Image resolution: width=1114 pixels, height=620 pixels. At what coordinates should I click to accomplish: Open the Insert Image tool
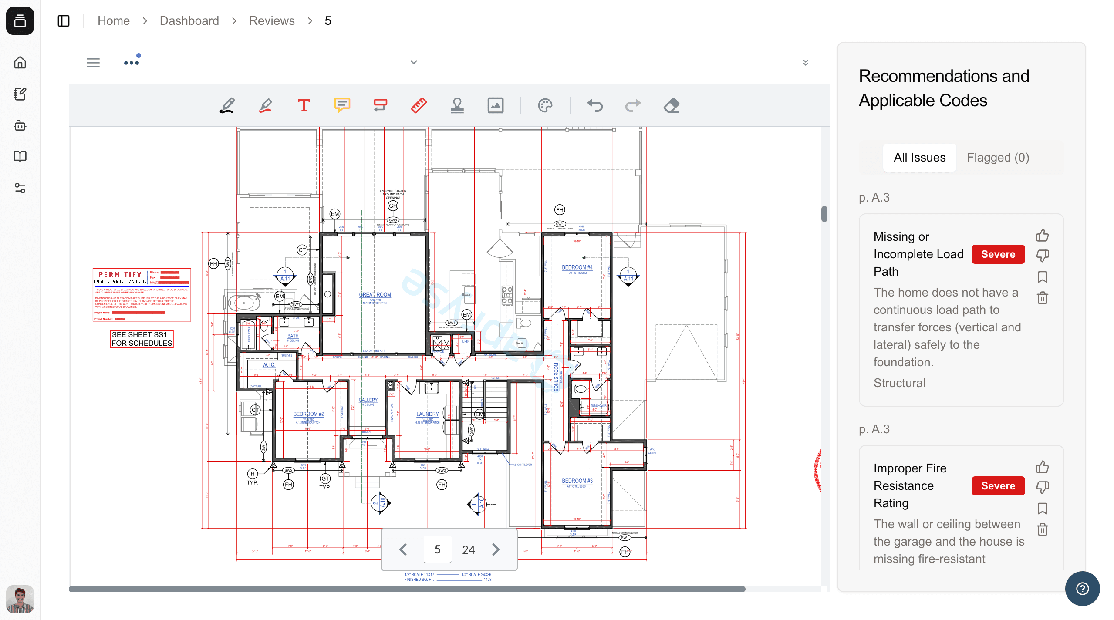496,105
